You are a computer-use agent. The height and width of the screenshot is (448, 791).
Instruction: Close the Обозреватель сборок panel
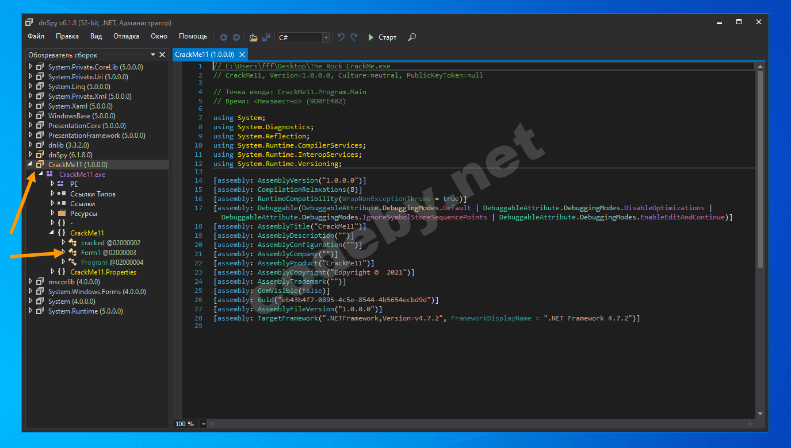coord(162,55)
